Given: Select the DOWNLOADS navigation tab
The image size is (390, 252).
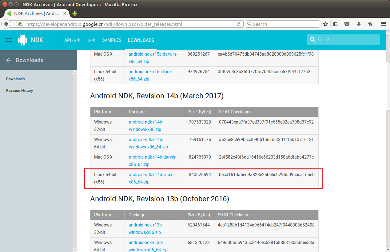Looking at the screenshot, I should click(141, 40).
